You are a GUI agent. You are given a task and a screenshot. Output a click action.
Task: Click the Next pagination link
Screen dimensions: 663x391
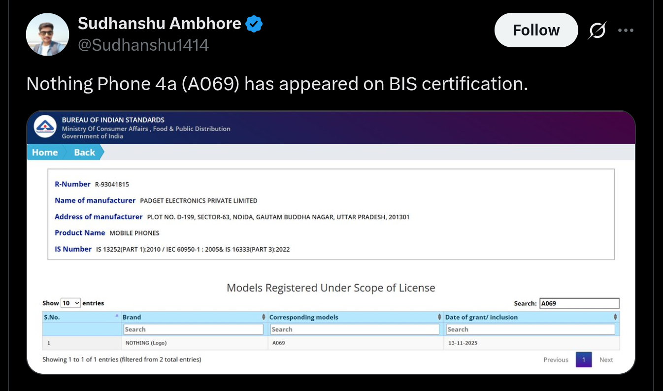tap(606, 359)
